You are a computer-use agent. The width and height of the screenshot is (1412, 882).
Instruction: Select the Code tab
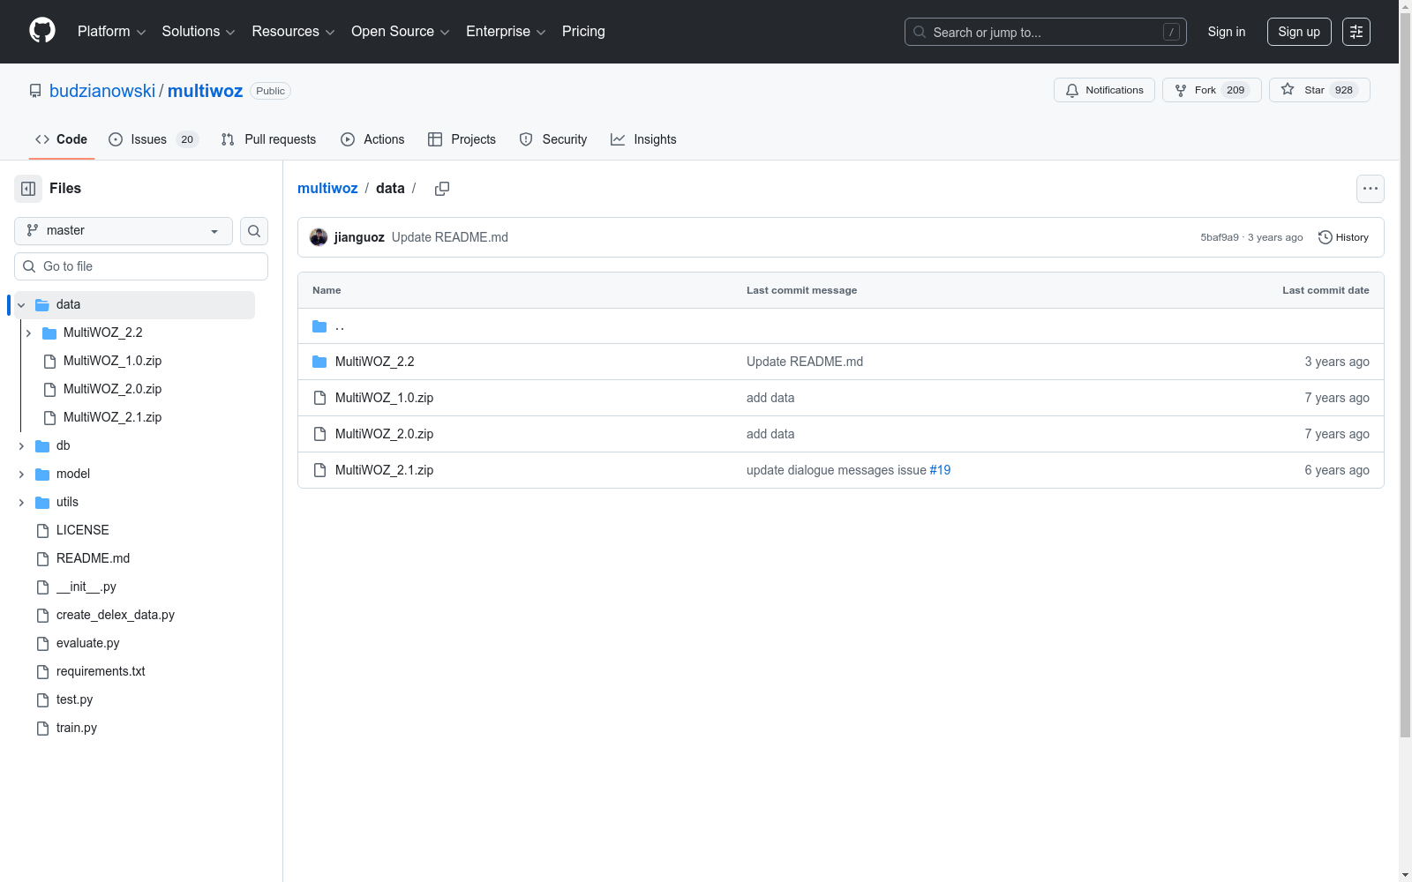pyautogui.click(x=62, y=139)
